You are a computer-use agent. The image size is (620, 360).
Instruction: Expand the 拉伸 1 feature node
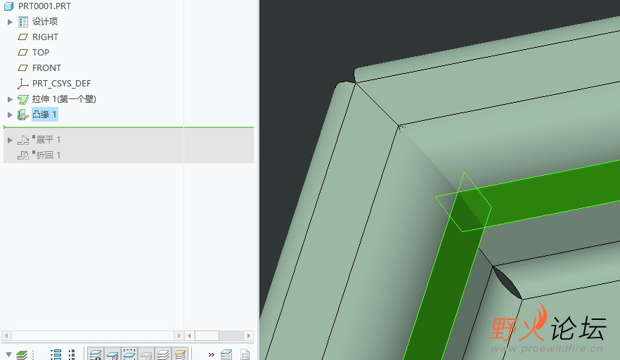pyautogui.click(x=10, y=99)
